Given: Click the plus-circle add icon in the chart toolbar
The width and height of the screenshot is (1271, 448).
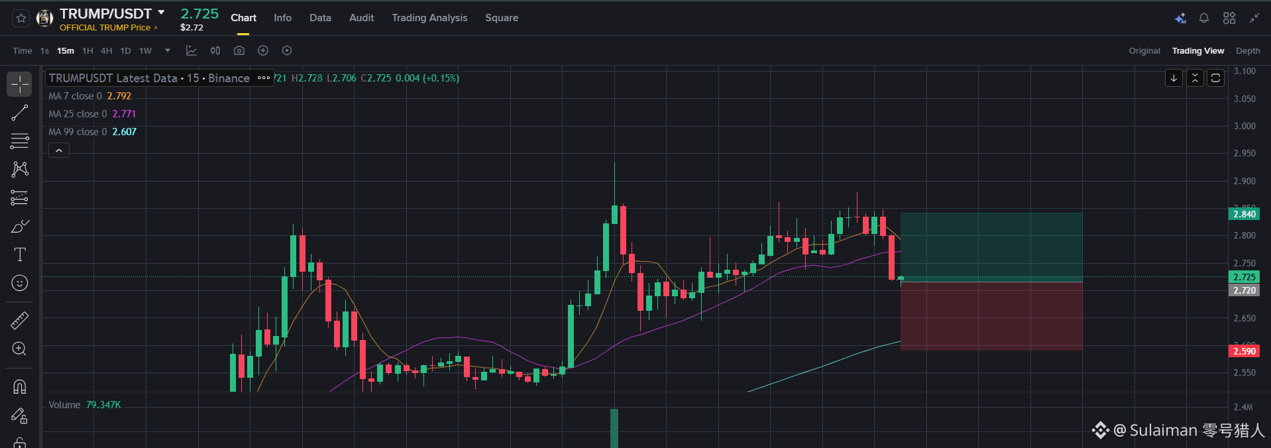Looking at the screenshot, I should coord(263,50).
